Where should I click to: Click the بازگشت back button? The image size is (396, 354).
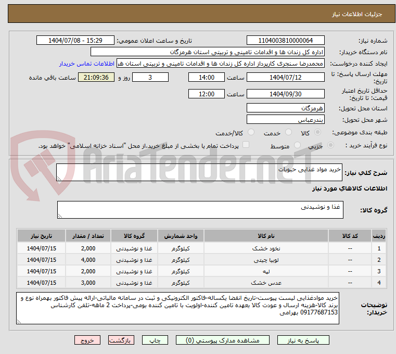click(121, 340)
